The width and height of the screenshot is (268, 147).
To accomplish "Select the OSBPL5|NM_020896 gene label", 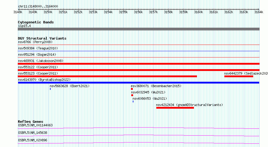I will tap(33, 140).
